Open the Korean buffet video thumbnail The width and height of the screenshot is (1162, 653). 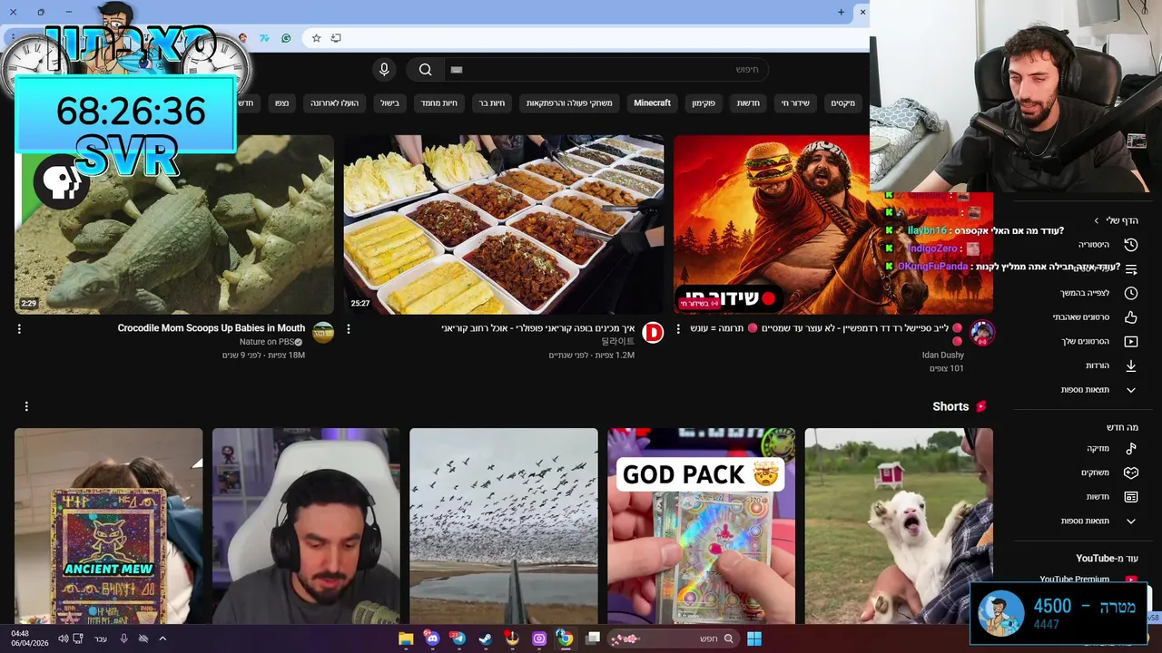pyautogui.click(x=503, y=224)
